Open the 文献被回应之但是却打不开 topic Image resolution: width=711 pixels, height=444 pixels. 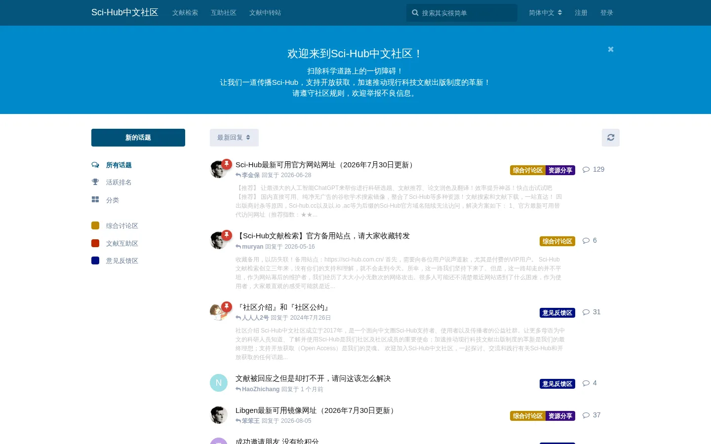(313, 378)
